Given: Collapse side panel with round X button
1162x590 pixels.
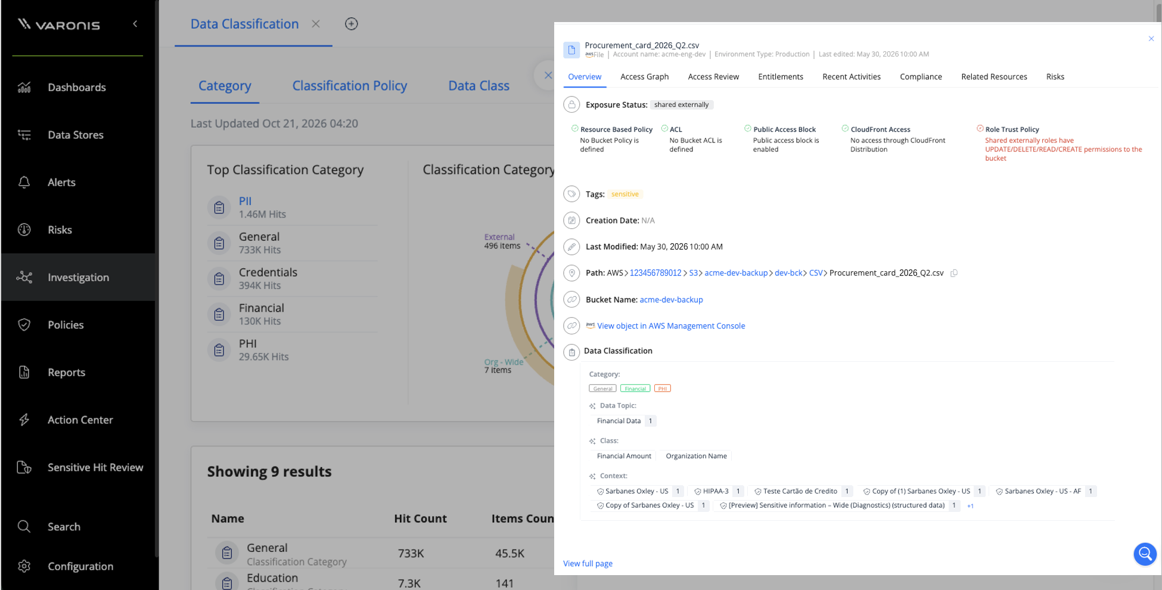Looking at the screenshot, I should pyautogui.click(x=548, y=76).
